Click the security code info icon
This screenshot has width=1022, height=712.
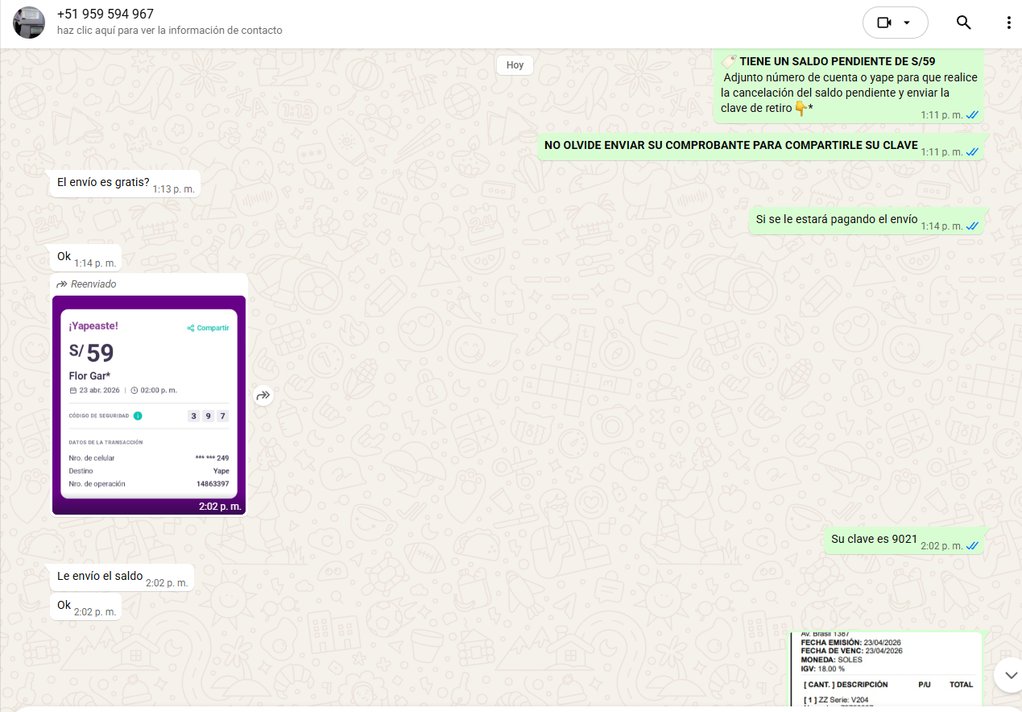[x=138, y=416]
